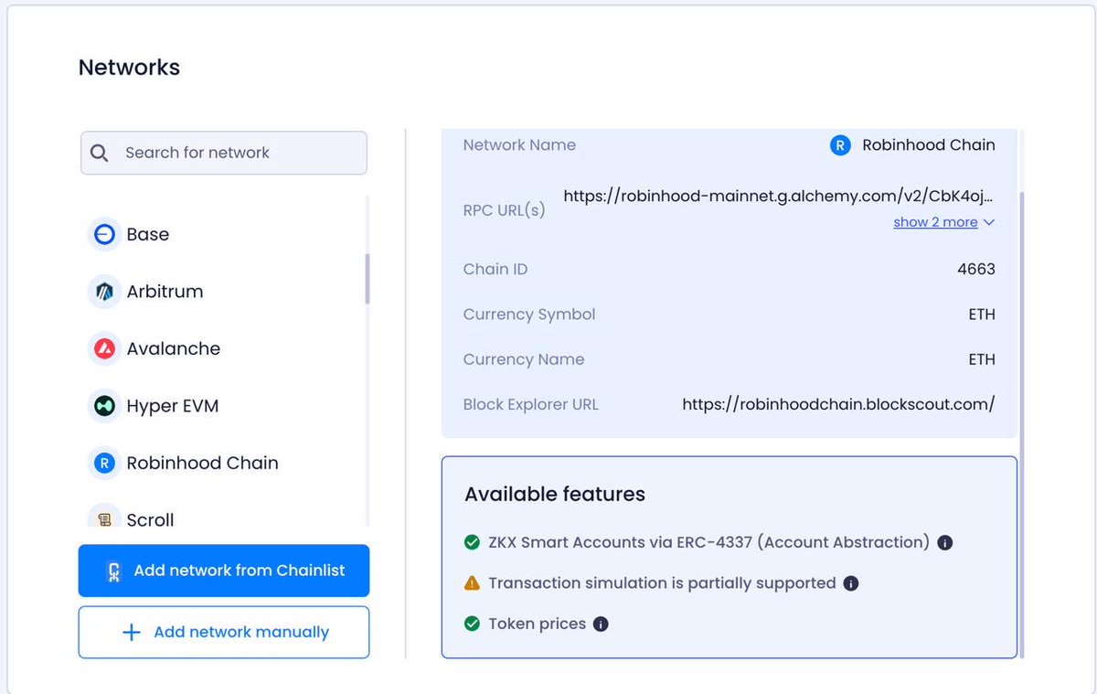This screenshot has width=1097, height=694.
Task: Click the Robinhood icon beside Network Name value
Action: (840, 144)
